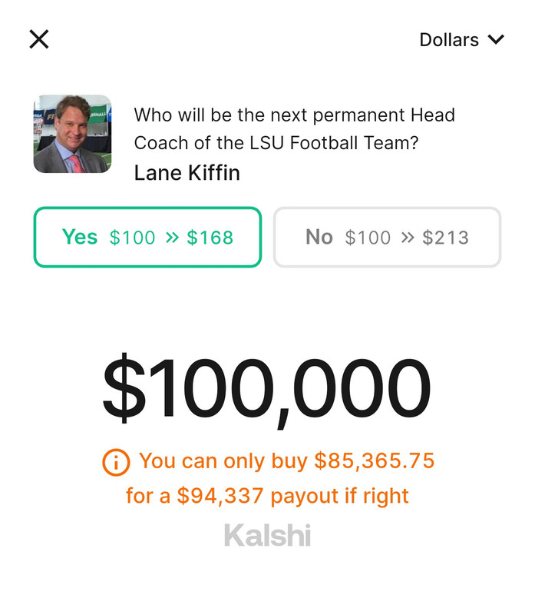Choose the gray No word label

click(x=319, y=237)
